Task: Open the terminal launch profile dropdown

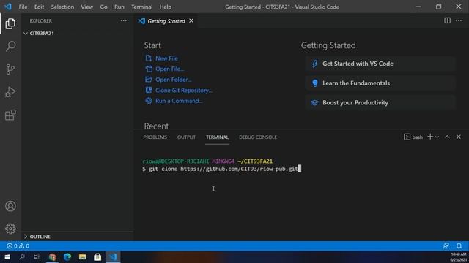Action: tap(437, 137)
